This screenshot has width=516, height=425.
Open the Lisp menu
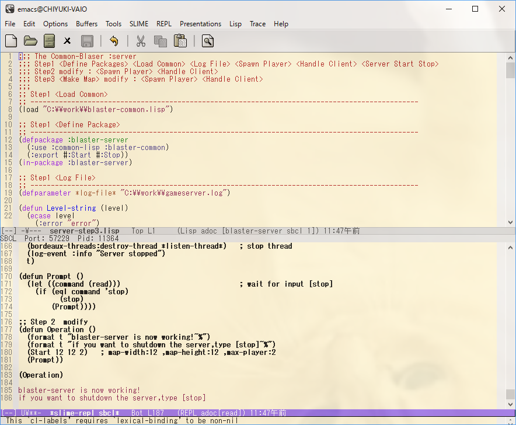pos(235,24)
